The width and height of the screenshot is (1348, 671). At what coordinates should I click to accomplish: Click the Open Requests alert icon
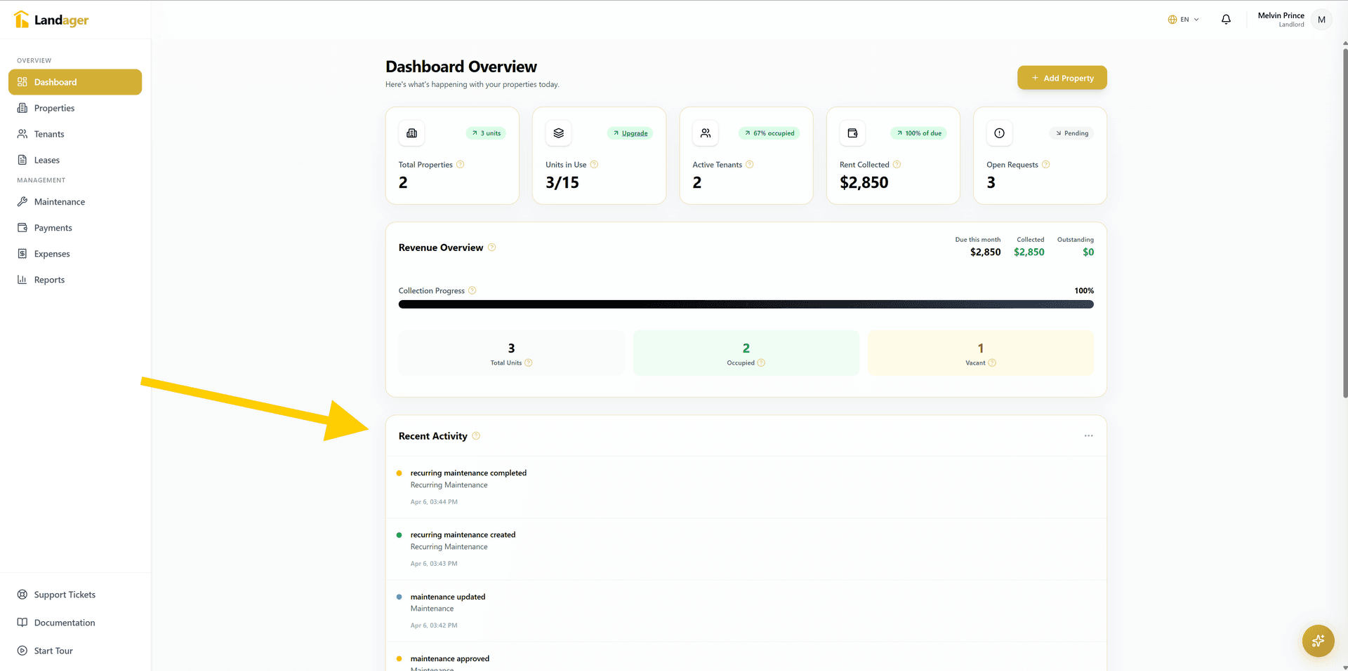[x=999, y=133]
